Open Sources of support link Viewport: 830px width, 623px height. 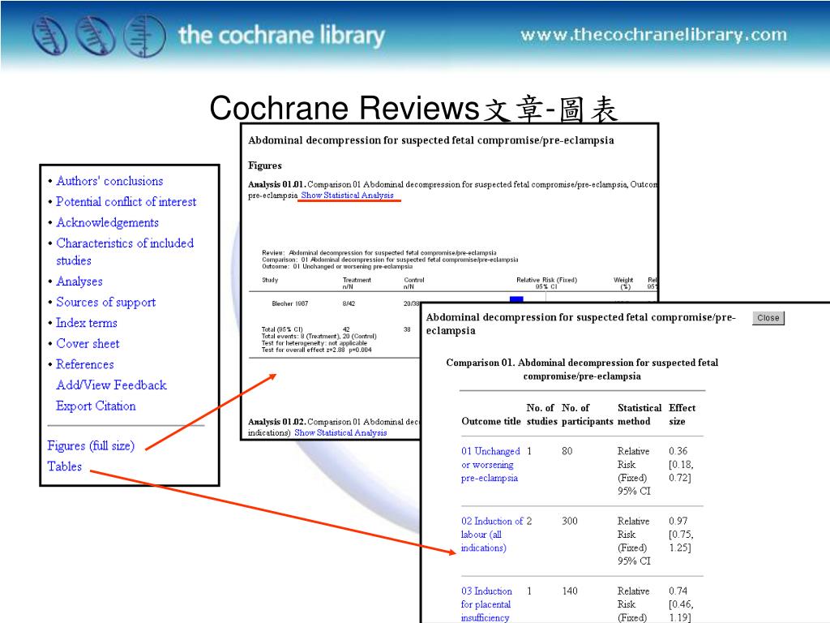pos(106,302)
